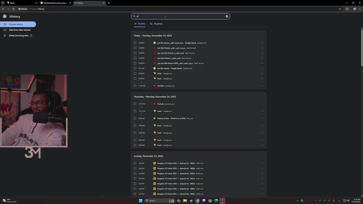Image resolution: width=363 pixels, height=204 pixels.
Task: Select Chrome history in the sidebar
Action: coord(18,24)
